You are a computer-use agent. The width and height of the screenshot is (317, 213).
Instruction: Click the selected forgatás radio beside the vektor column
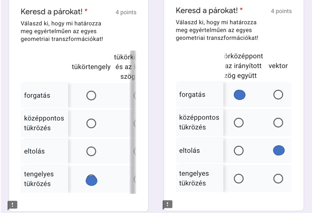tap(239, 95)
